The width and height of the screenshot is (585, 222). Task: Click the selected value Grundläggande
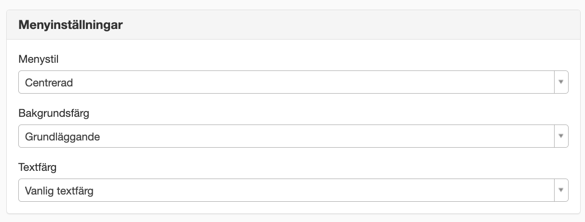tap(62, 137)
